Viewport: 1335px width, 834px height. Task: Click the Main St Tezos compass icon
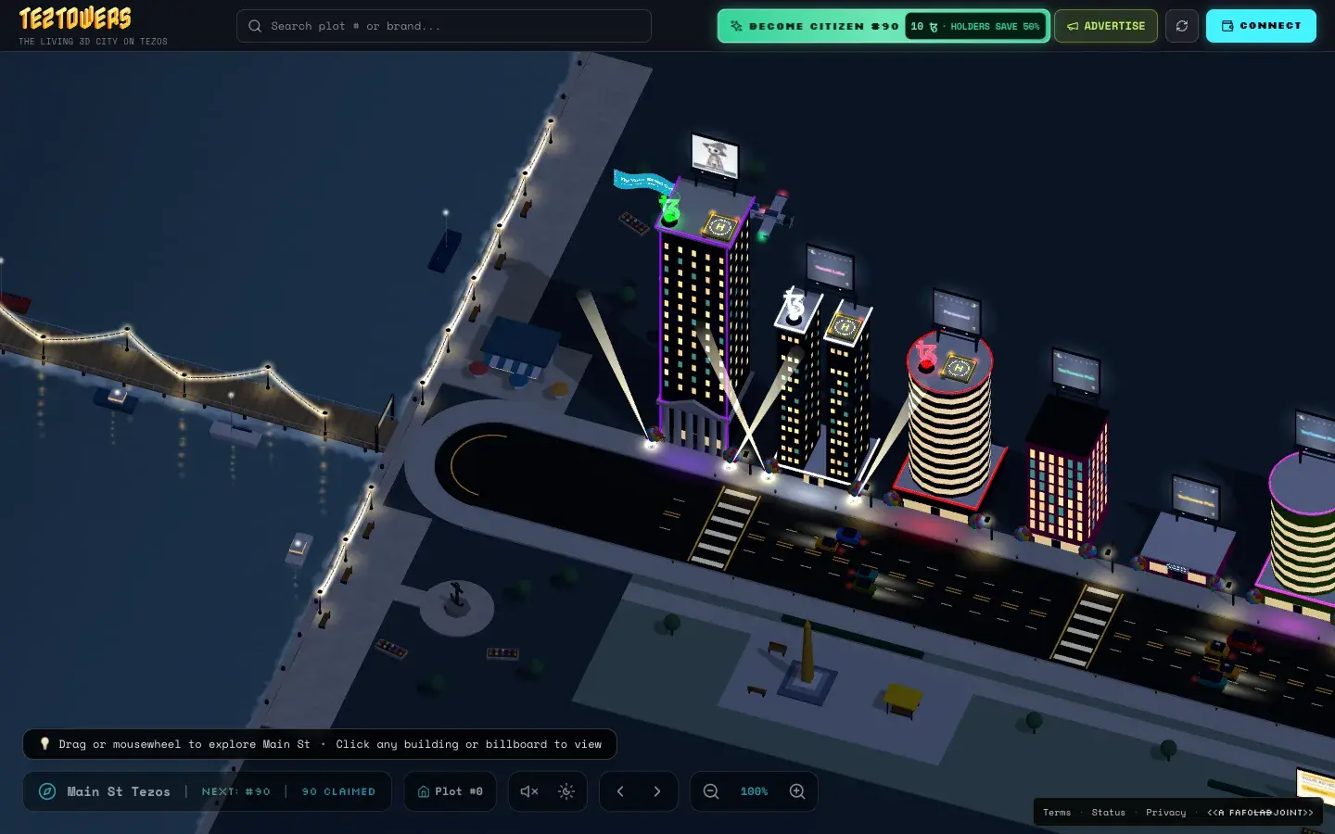coord(47,791)
